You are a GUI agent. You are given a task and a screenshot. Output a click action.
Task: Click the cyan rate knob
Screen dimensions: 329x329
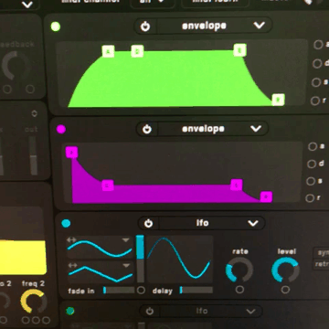(239, 270)
